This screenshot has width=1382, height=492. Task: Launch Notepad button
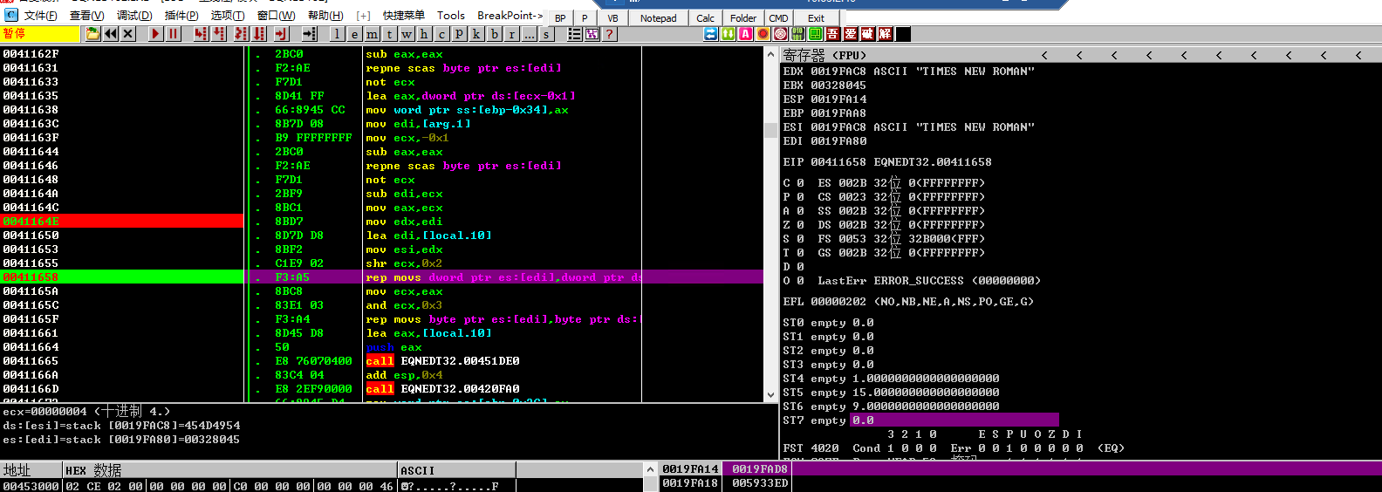point(658,18)
